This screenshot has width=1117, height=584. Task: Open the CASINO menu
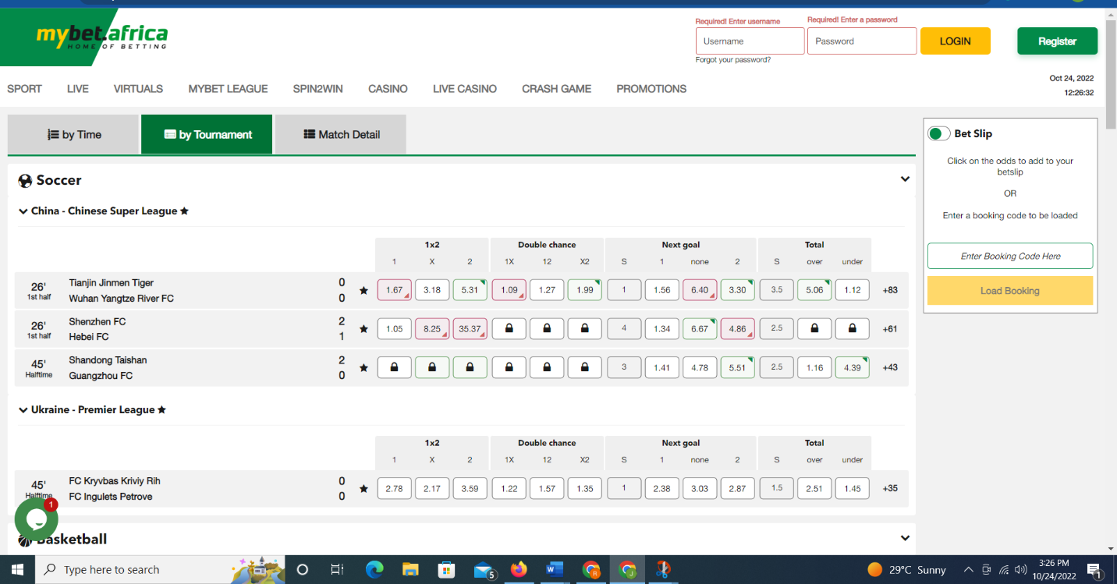pyautogui.click(x=388, y=89)
